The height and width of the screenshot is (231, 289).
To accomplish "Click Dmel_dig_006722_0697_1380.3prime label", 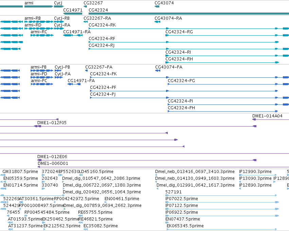I will click(x=102, y=186).
